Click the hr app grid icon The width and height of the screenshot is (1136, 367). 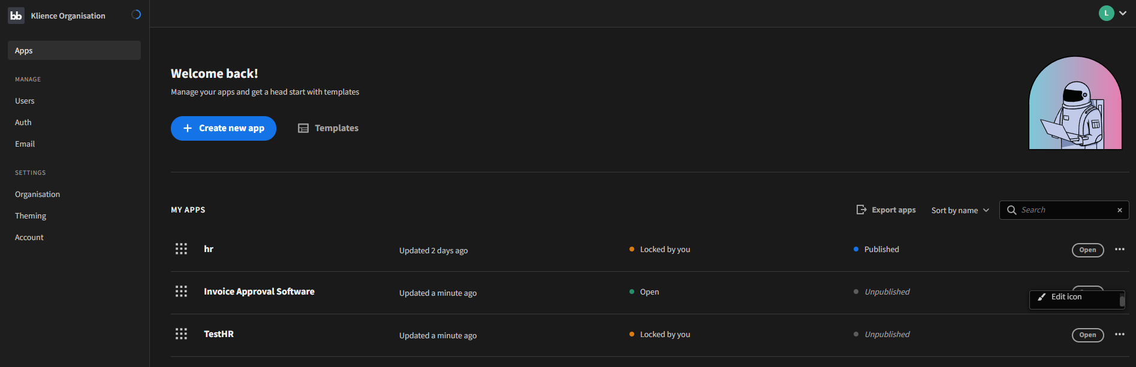[x=181, y=248]
